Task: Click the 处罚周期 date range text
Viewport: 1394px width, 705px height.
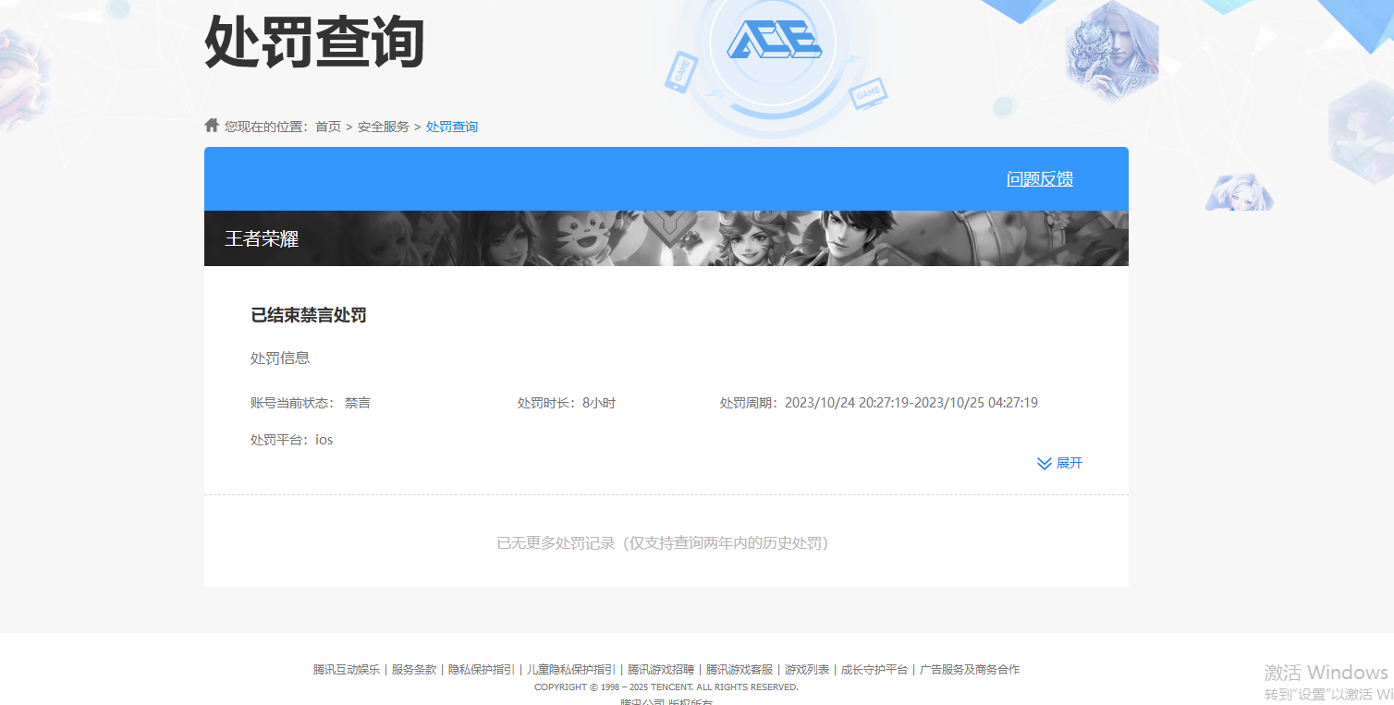Action: tap(879, 403)
